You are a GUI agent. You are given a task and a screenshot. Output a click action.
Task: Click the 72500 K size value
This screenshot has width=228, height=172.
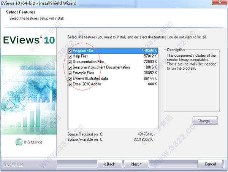(x=150, y=62)
